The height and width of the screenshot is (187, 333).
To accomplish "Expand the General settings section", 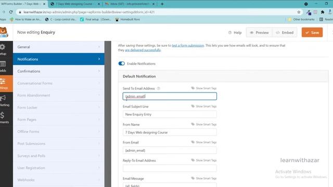I will [59, 47].
